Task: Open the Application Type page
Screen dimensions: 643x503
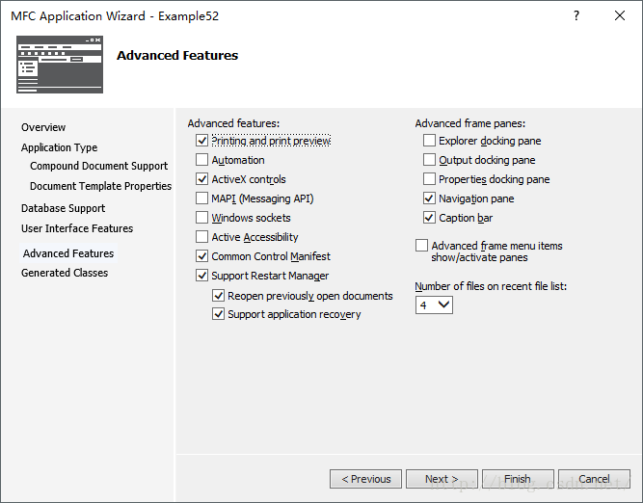Action: [60, 147]
